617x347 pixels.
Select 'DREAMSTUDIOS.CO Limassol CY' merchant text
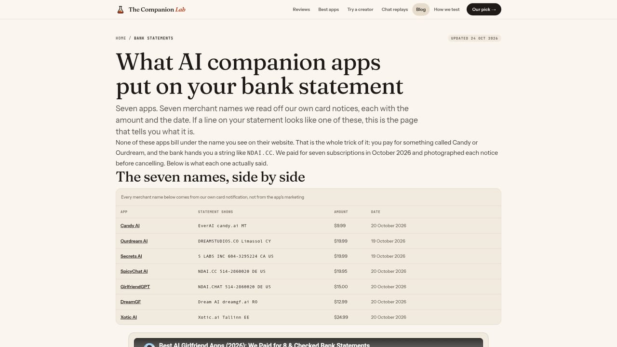point(234,241)
